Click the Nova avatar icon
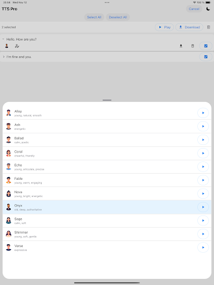Image resolution: width=214 pixels, height=285 pixels. pos(8,194)
